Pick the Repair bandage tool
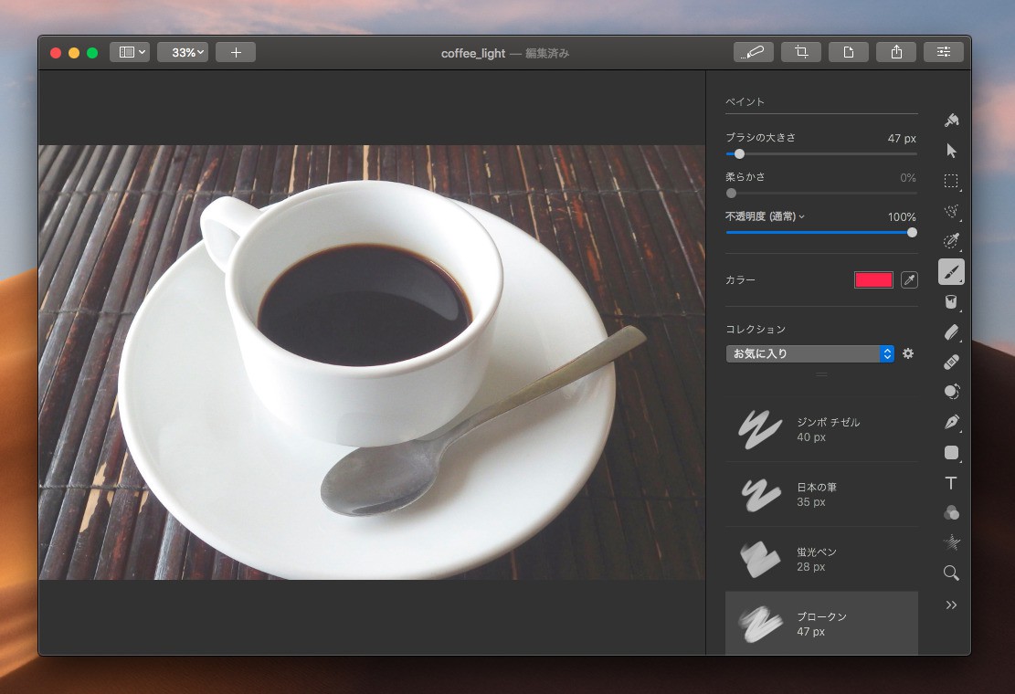This screenshot has height=694, width=1015. click(951, 362)
